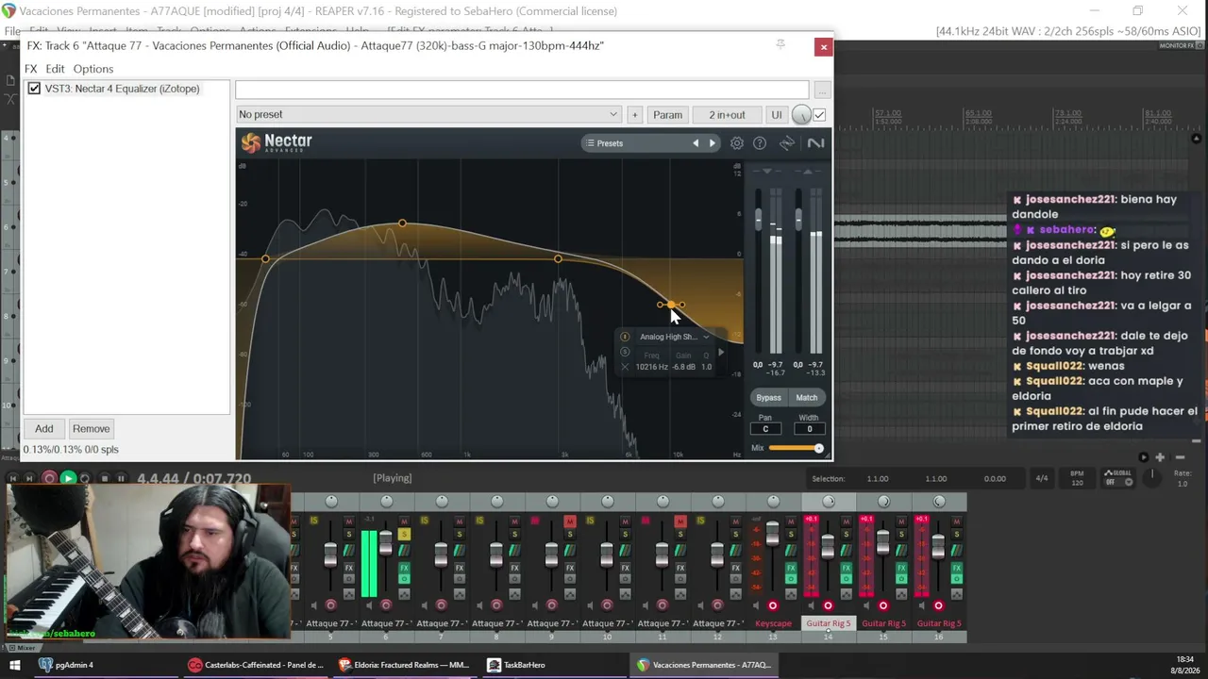This screenshot has height=679, width=1208.
Task: Pin the FX window on top
Action: point(780,45)
